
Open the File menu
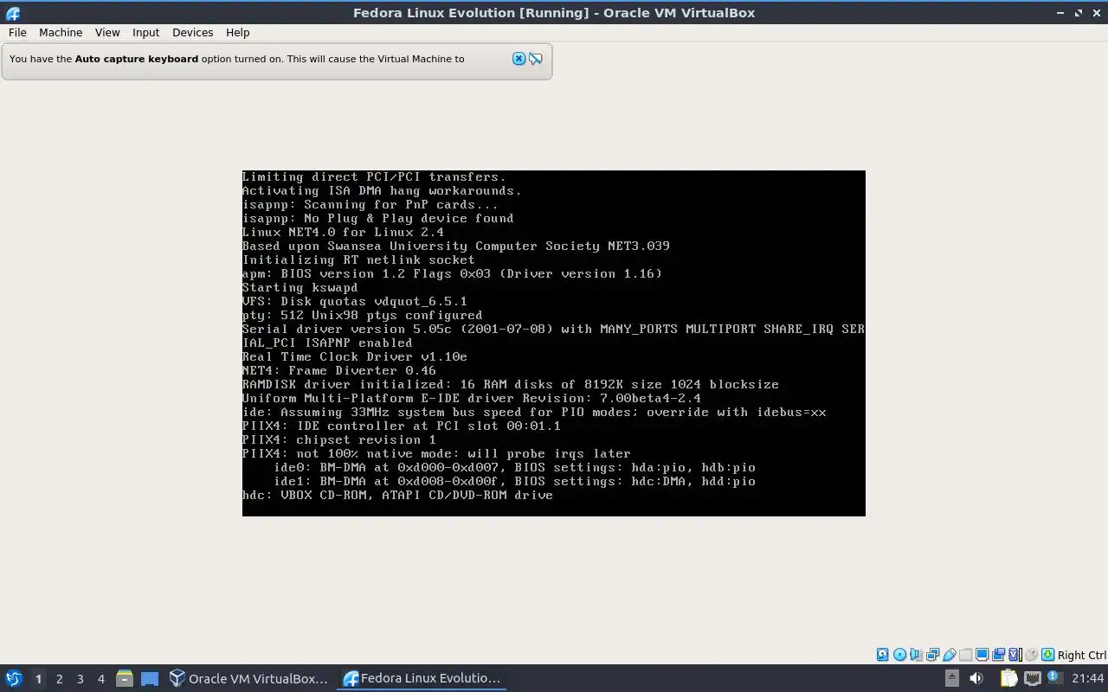(17, 32)
